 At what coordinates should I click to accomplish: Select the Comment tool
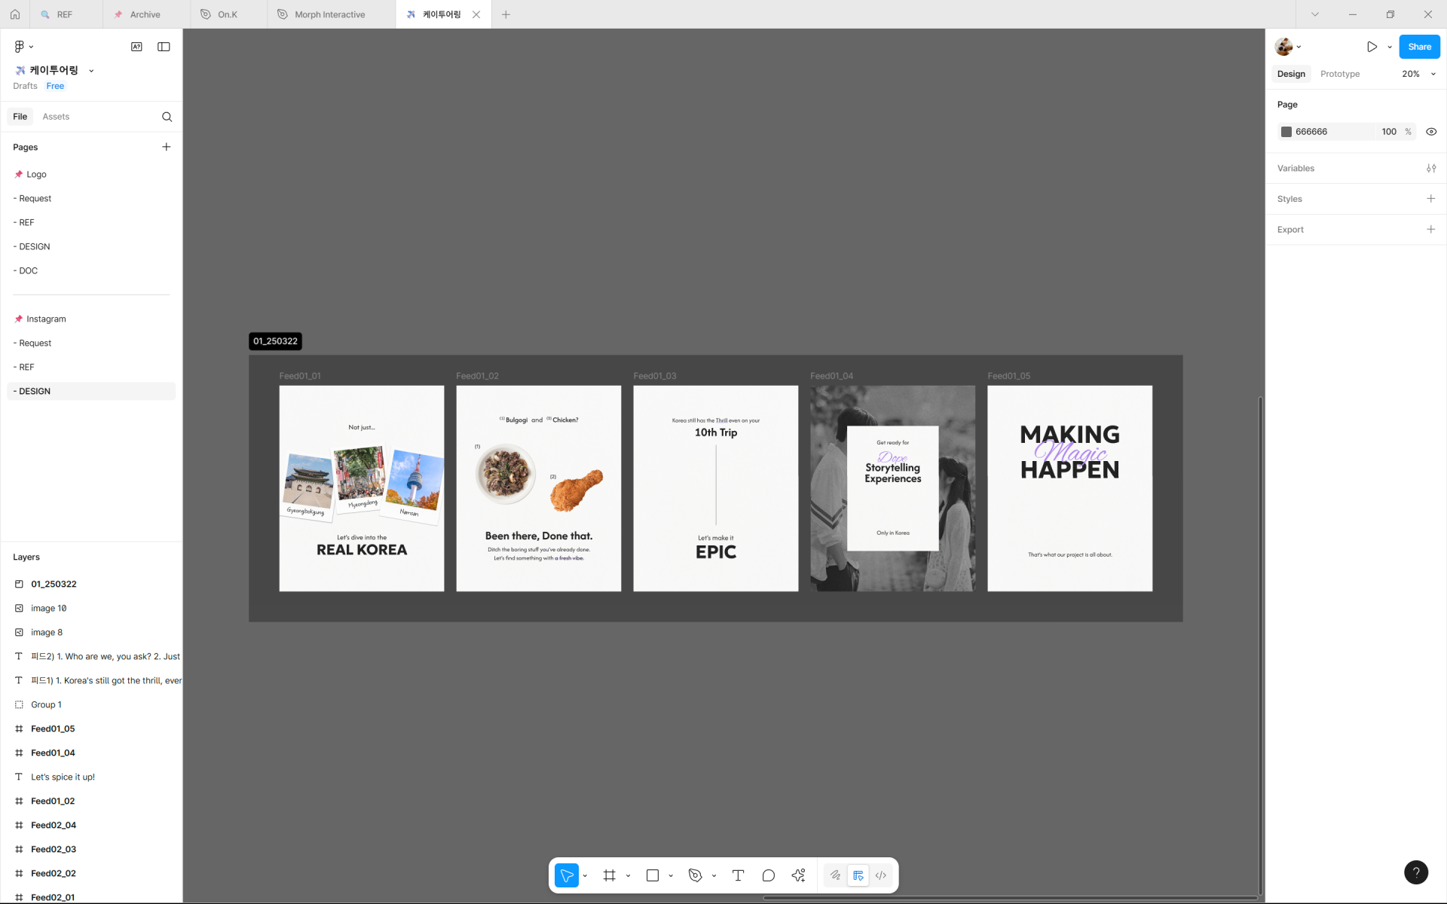click(768, 875)
